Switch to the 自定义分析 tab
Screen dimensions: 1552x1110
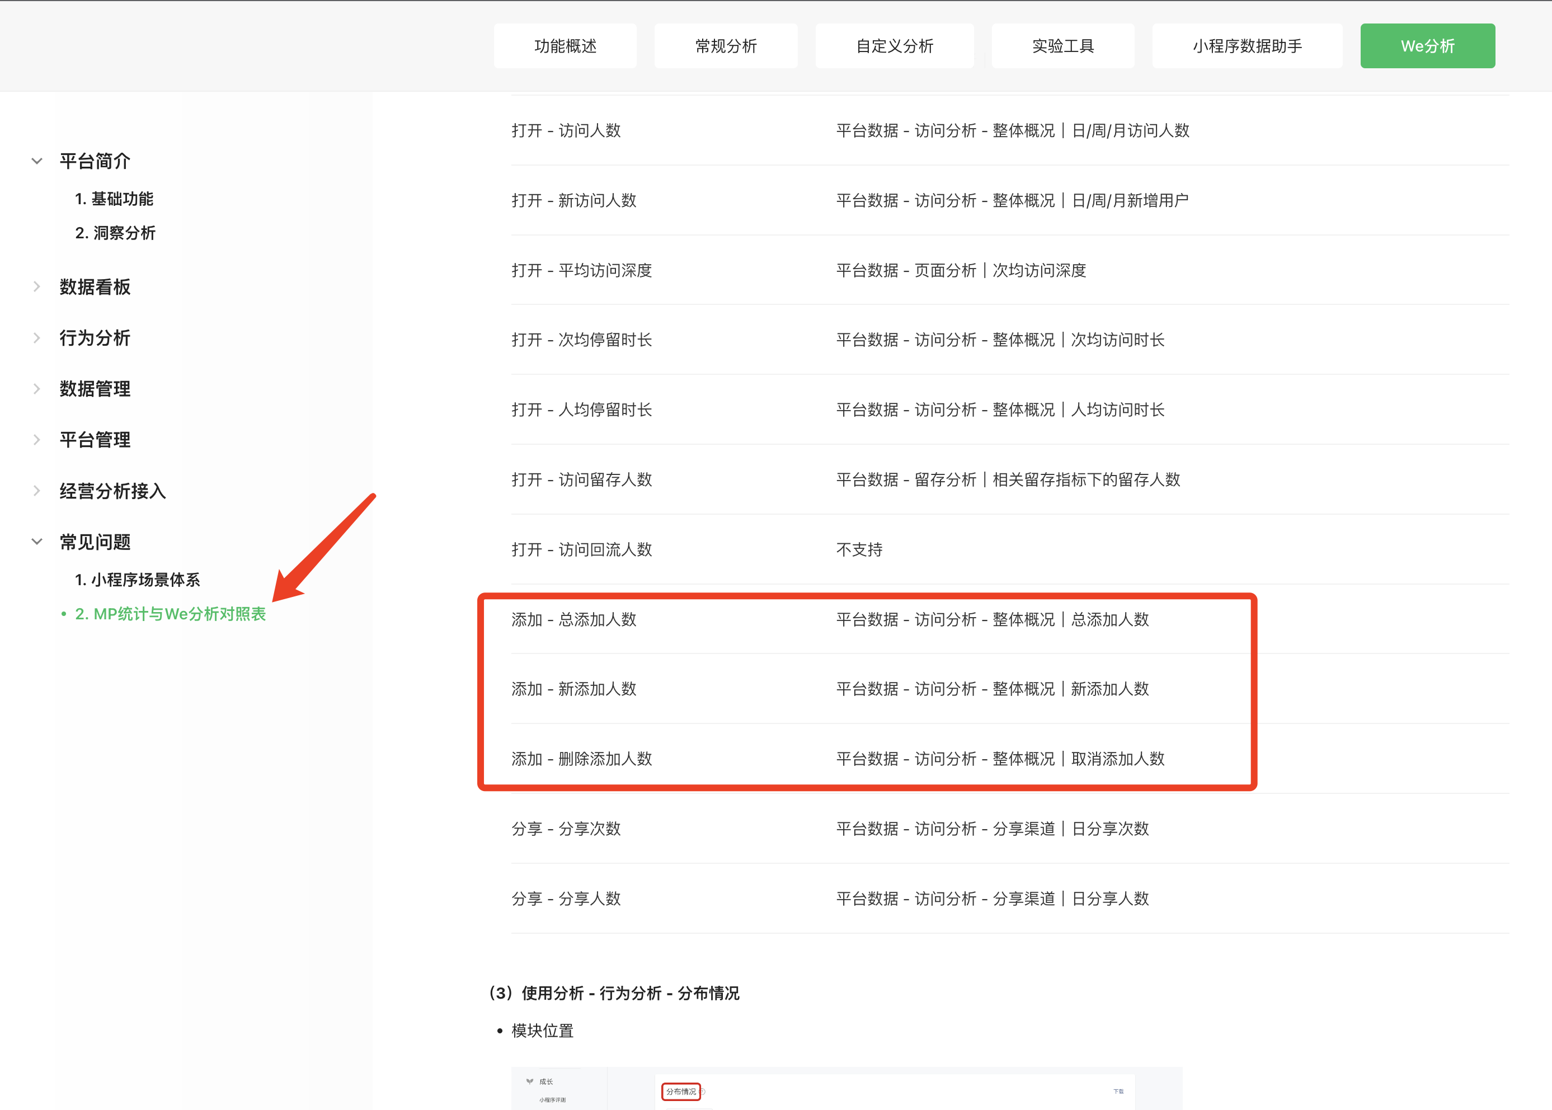click(894, 46)
